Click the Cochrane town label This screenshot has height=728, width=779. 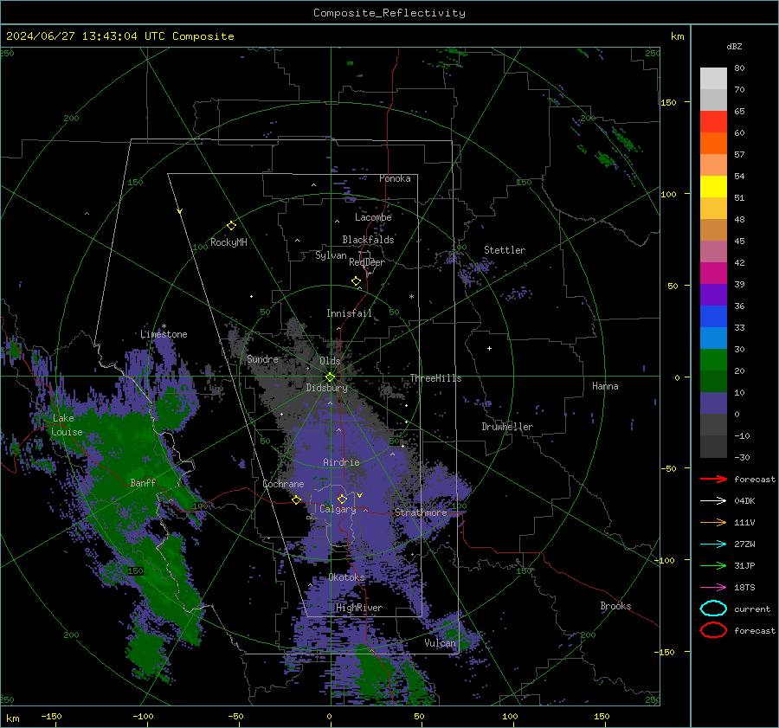283,484
